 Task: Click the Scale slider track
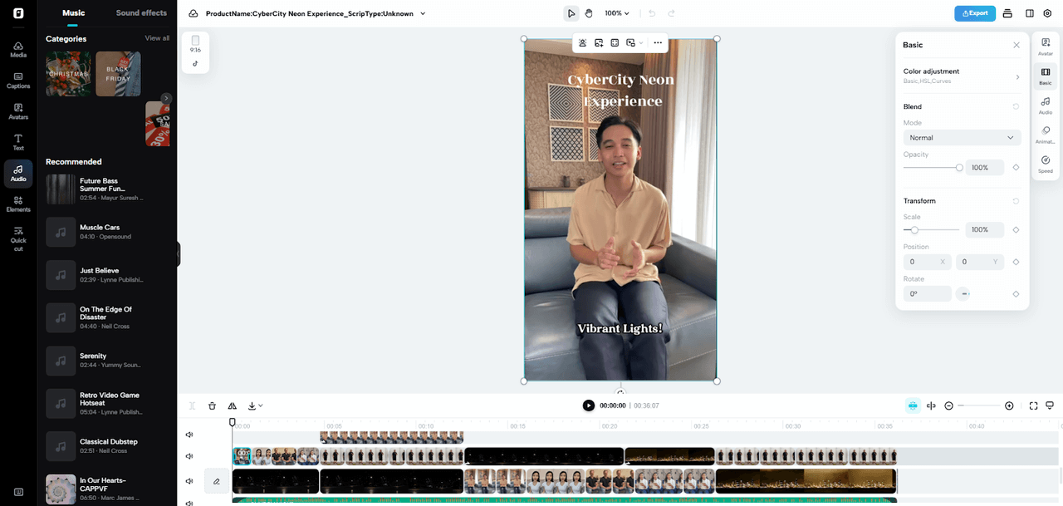pos(938,230)
